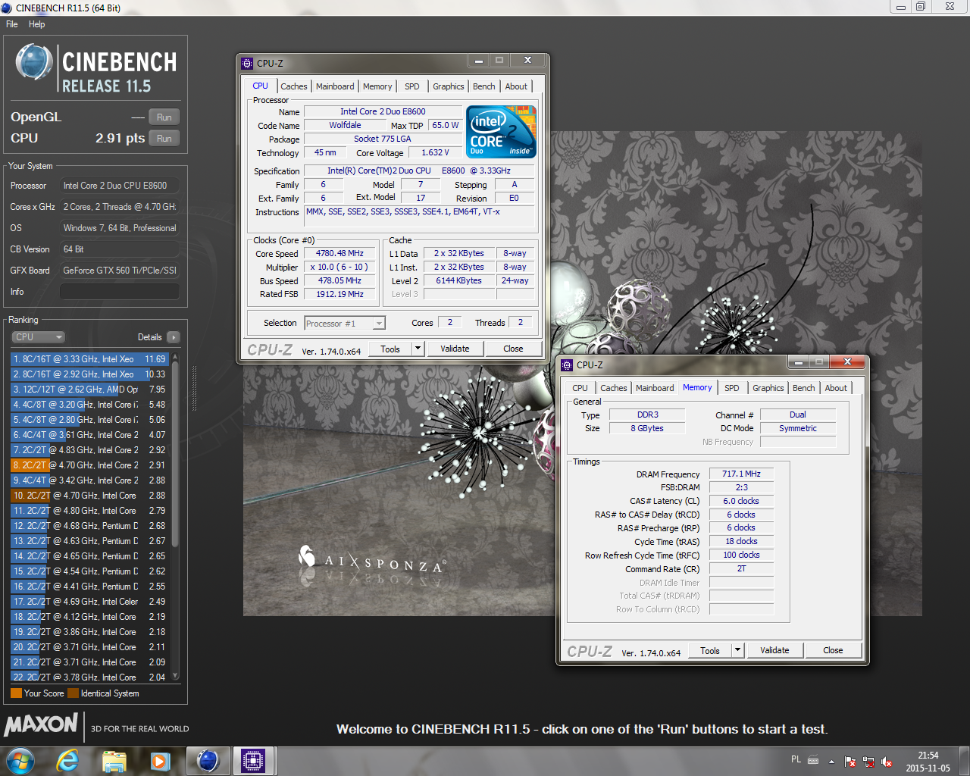Open Windows Start menu orb
Viewport: 970px width, 776px height.
[x=20, y=760]
